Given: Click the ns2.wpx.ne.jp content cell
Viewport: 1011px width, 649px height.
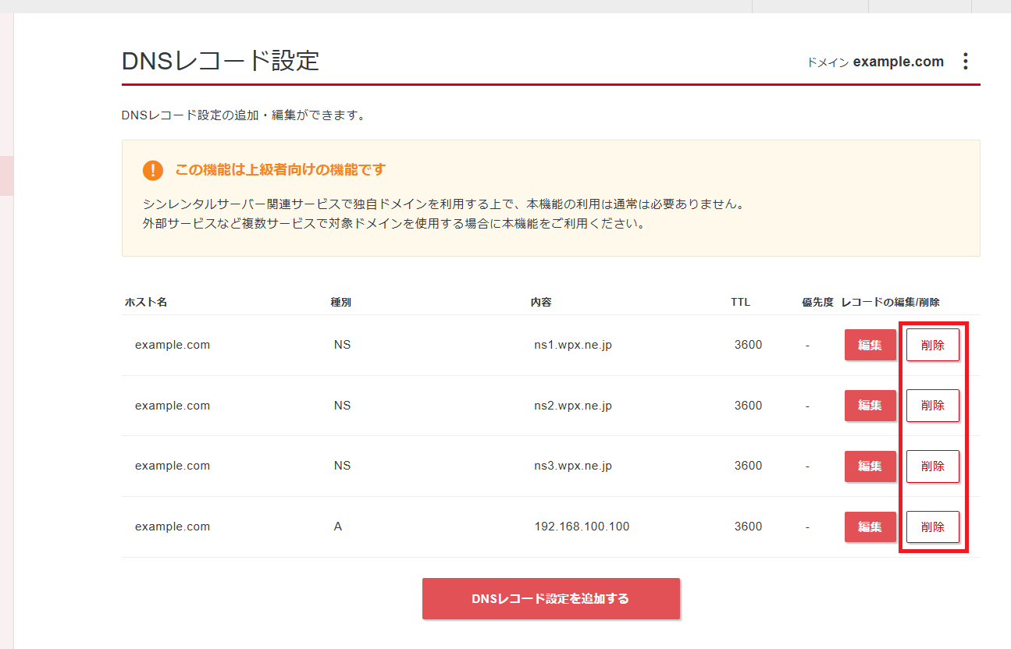Looking at the screenshot, I should click(x=573, y=406).
